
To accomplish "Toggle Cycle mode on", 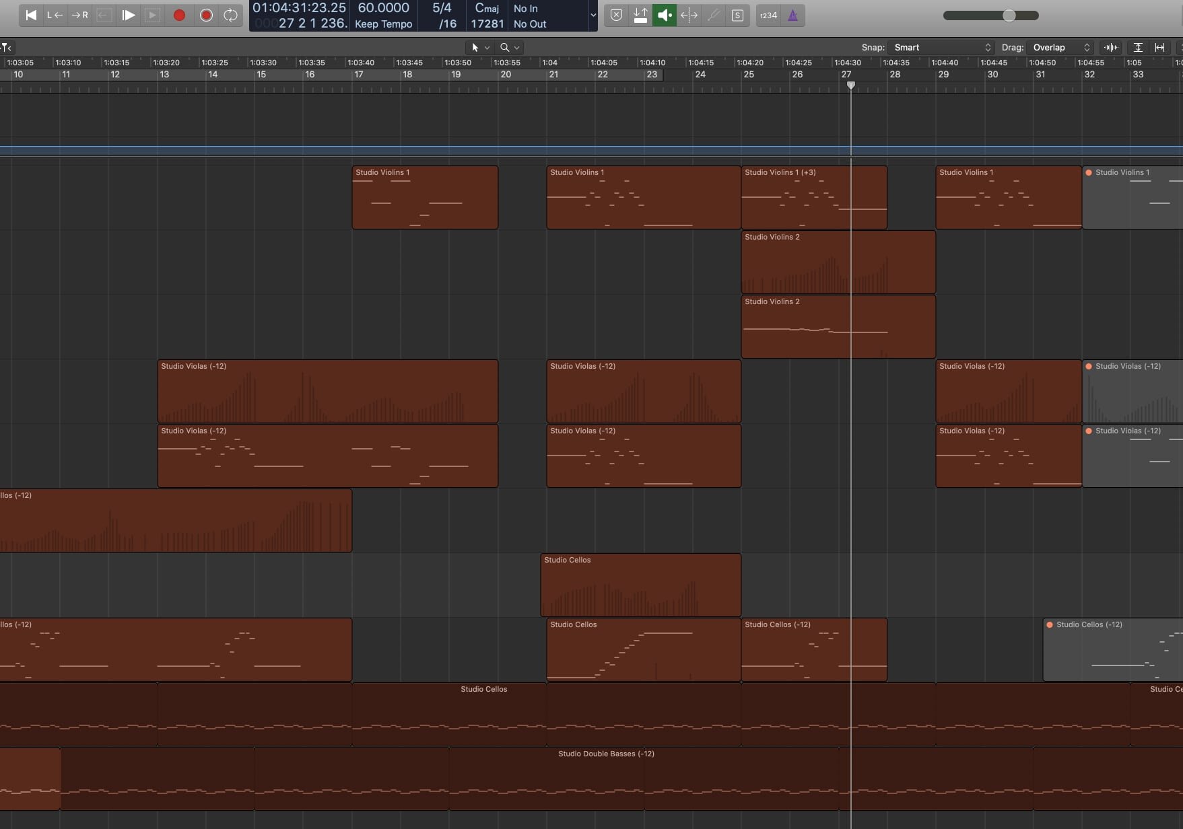I will pos(230,15).
